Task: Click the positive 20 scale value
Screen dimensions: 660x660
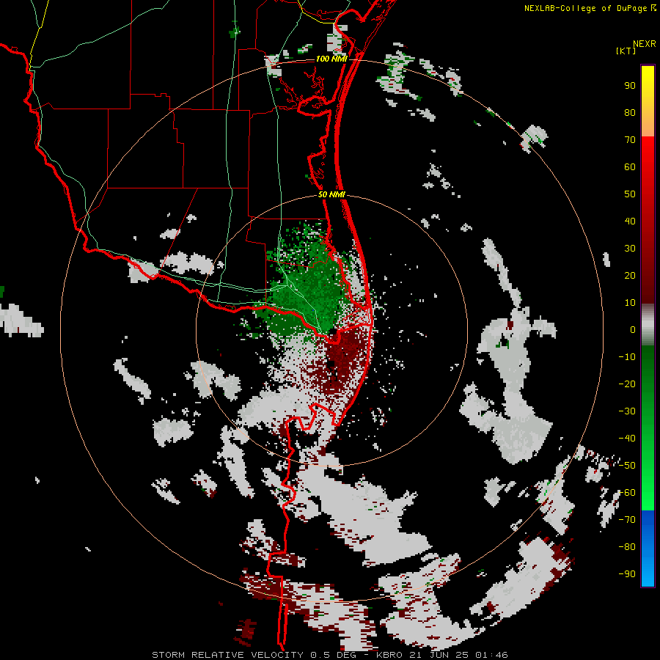Action: click(x=630, y=276)
